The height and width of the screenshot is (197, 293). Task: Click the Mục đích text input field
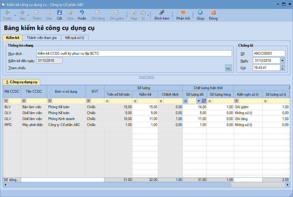(x=134, y=53)
